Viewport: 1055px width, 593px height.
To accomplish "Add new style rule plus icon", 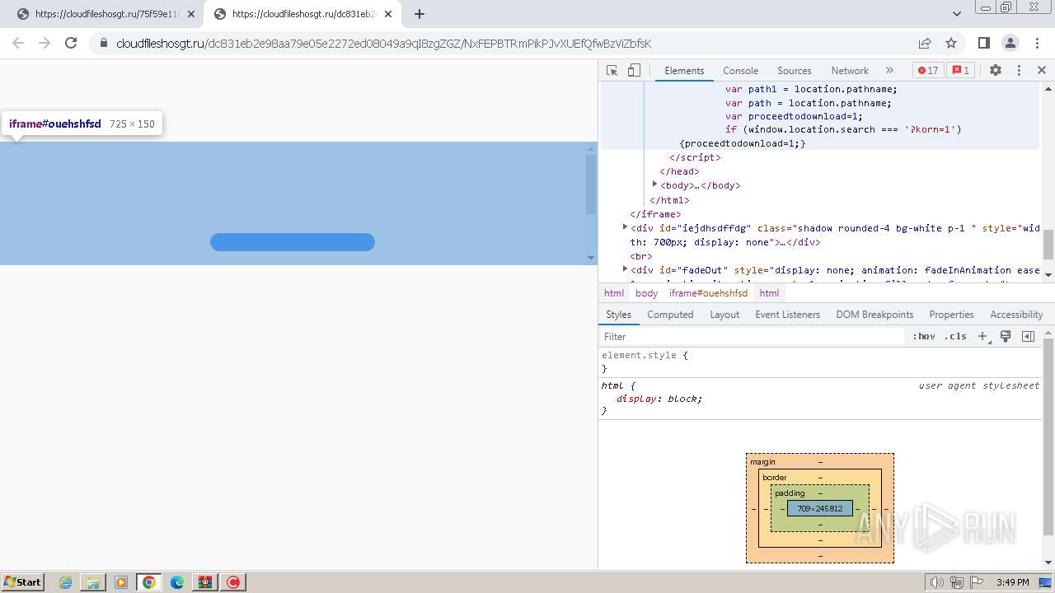I will pyautogui.click(x=982, y=337).
